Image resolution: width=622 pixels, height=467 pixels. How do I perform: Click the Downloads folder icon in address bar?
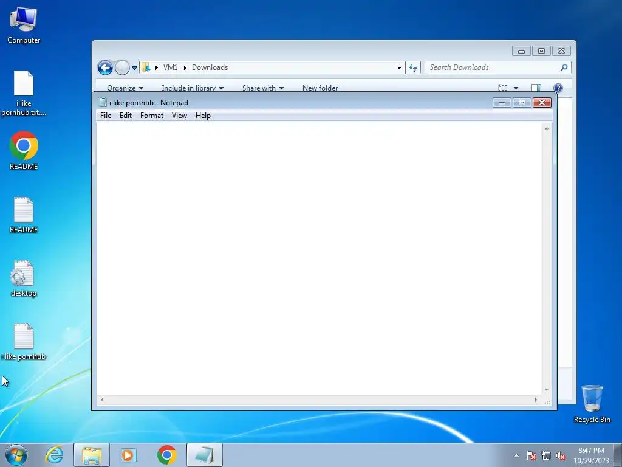tap(146, 67)
